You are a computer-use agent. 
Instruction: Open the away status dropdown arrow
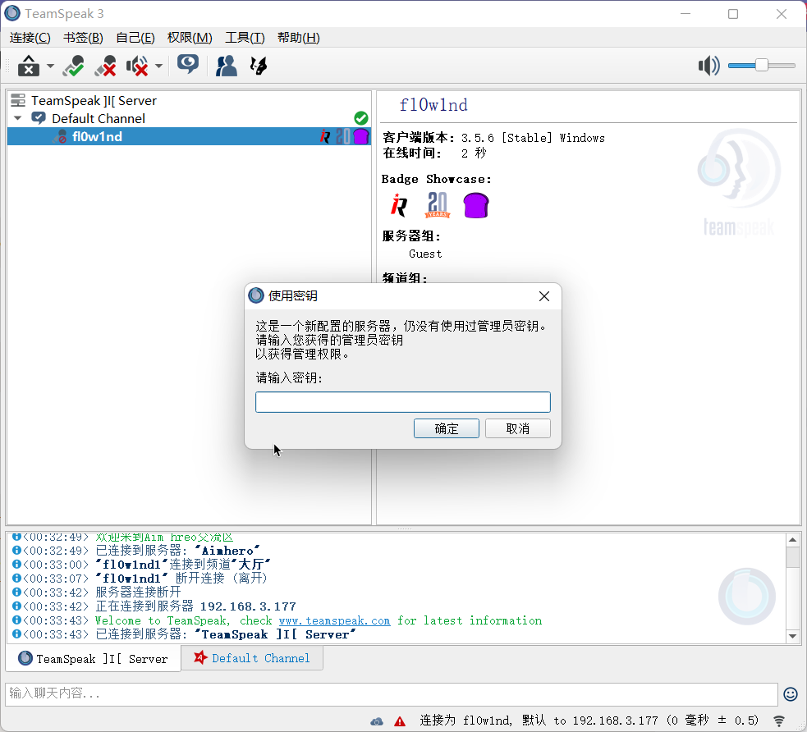[50, 66]
